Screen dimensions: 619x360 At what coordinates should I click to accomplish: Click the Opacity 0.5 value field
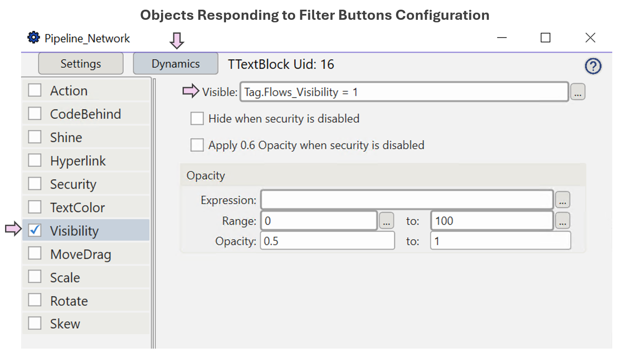tap(327, 240)
